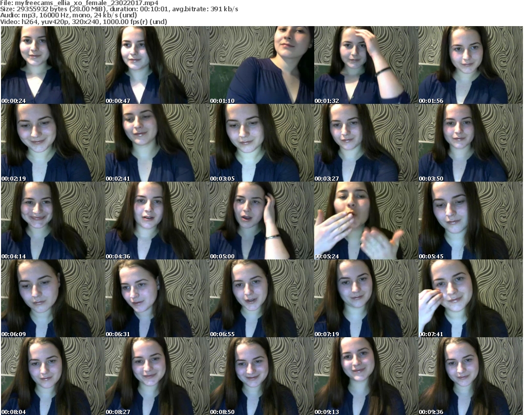The width and height of the screenshot is (524, 415).
Task: Click the Video line showing h264 320x240
Action: pos(83,21)
